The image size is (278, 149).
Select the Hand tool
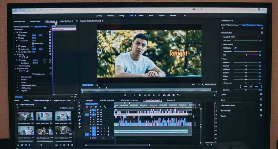tap(79, 124)
